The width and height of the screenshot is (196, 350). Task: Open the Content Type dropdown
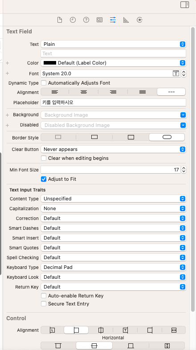[114, 199]
